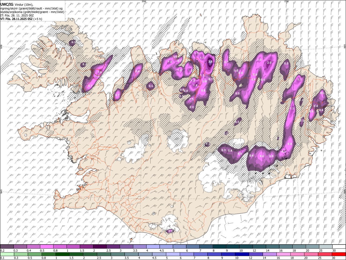This screenshot has height=260, width=346.
Task: Click the 2.0 precipitation value on map
Action: pos(269,63)
